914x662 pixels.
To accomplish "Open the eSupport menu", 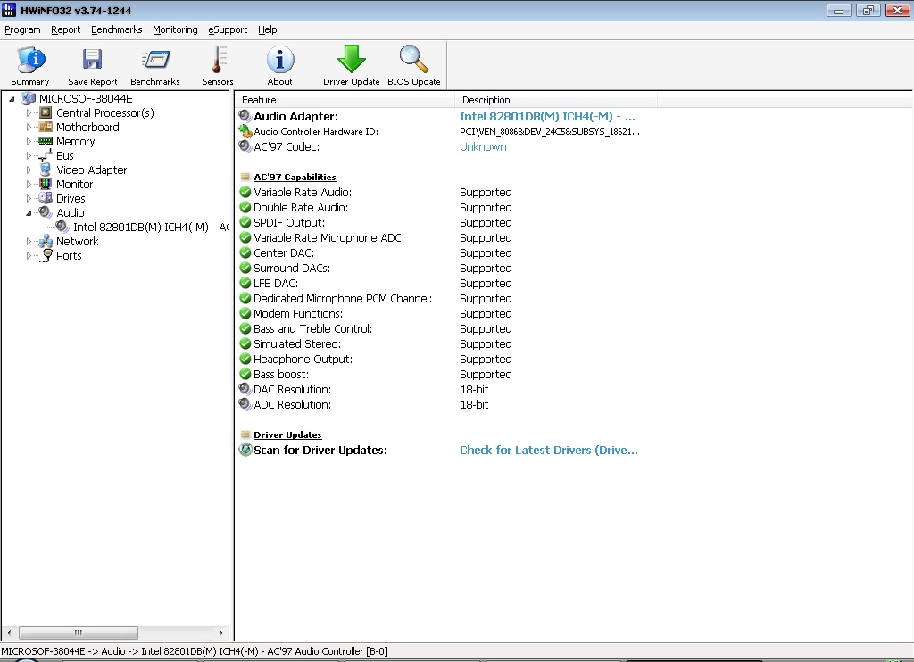I will 228,29.
